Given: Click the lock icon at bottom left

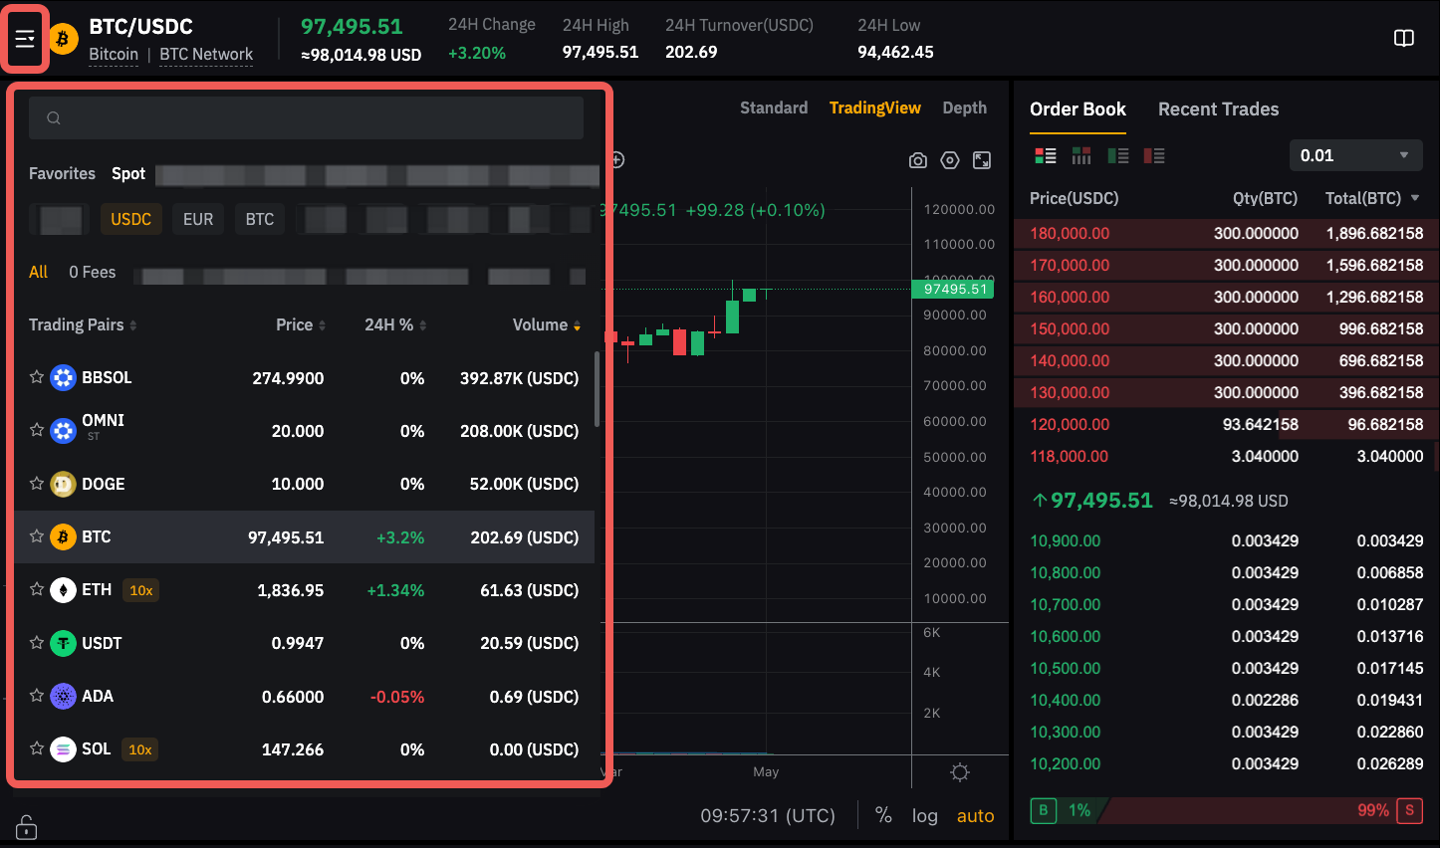Looking at the screenshot, I should tap(27, 827).
